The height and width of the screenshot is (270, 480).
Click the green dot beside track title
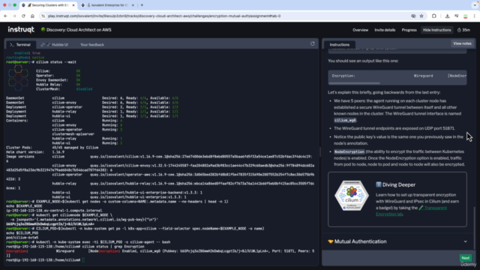pos(43,30)
